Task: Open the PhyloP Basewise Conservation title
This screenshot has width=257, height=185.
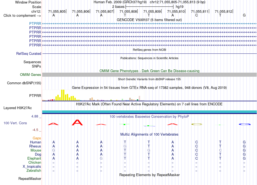Action: pos(149,117)
